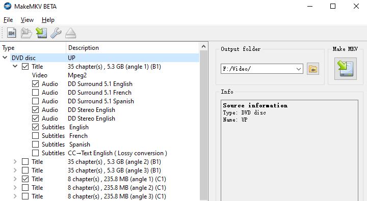Uncheck DD Surround 5.1 English audio

click(x=35, y=84)
